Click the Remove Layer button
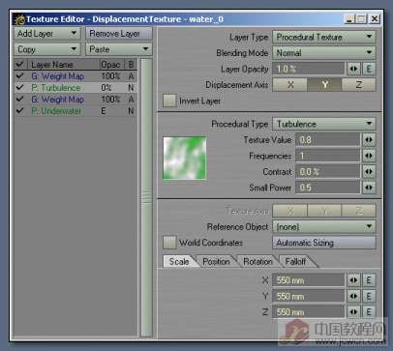Image resolution: width=393 pixels, height=351 pixels. (119, 33)
